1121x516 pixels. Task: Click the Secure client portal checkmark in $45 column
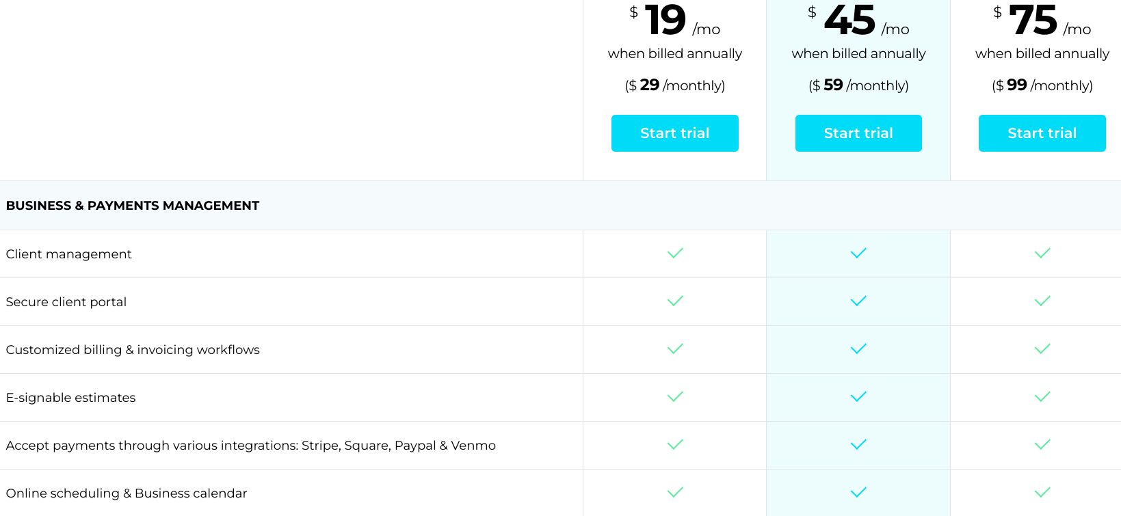(x=858, y=301)
